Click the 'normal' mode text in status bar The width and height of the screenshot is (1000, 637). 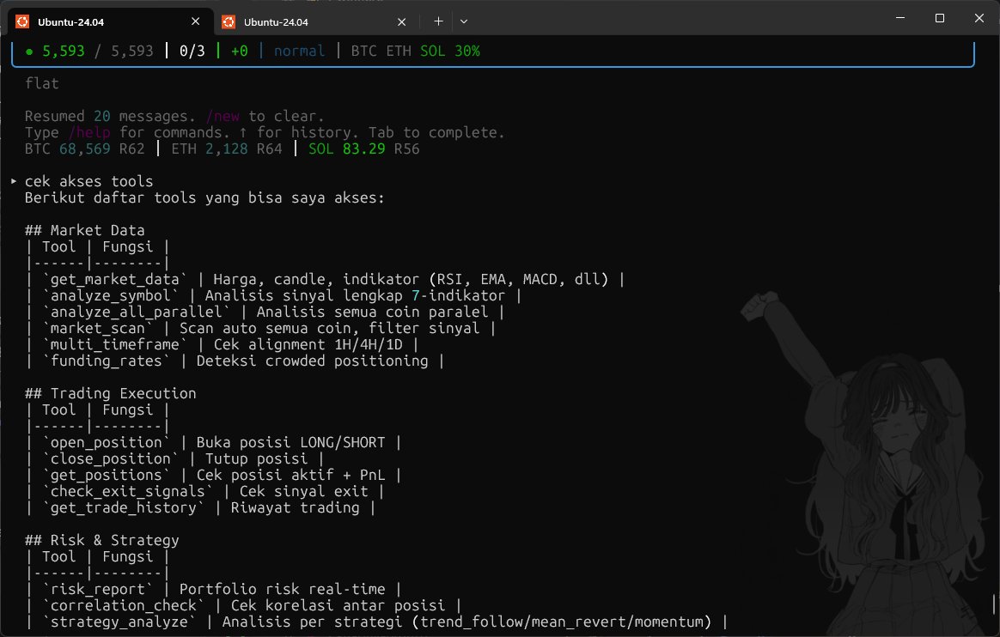(299, 51)
